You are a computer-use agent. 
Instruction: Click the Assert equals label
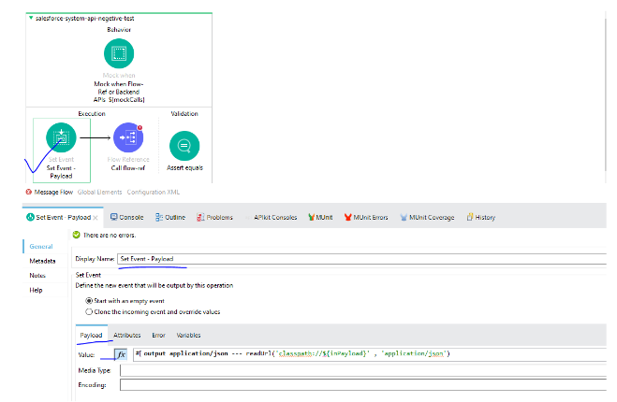(184, 167)
